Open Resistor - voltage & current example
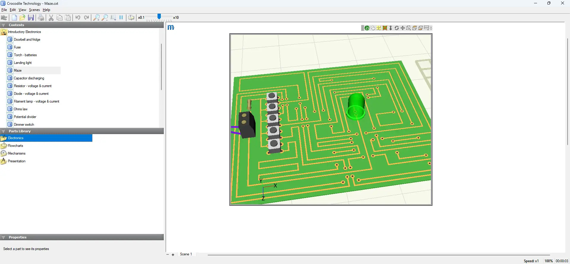Viewport: 570px width, 264px height. tap(29, 86)
